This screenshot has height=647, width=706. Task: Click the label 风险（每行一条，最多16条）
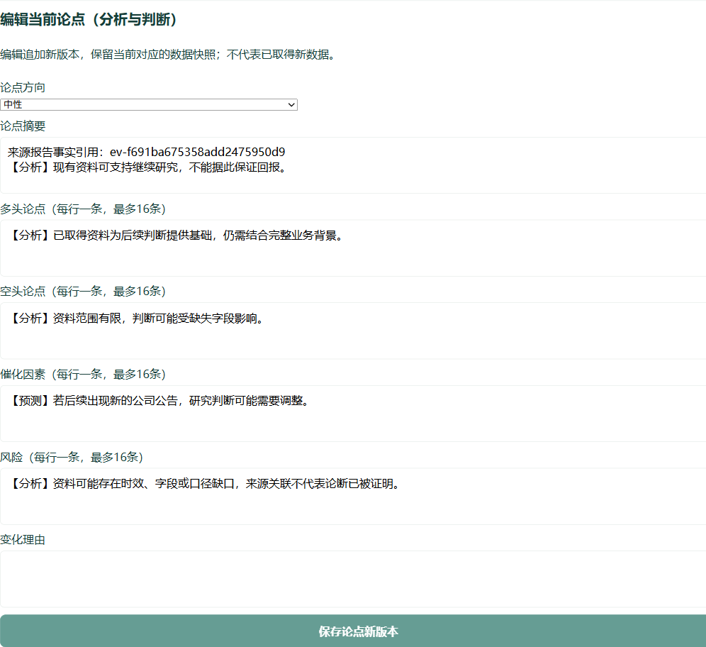[x=72, y=458]
